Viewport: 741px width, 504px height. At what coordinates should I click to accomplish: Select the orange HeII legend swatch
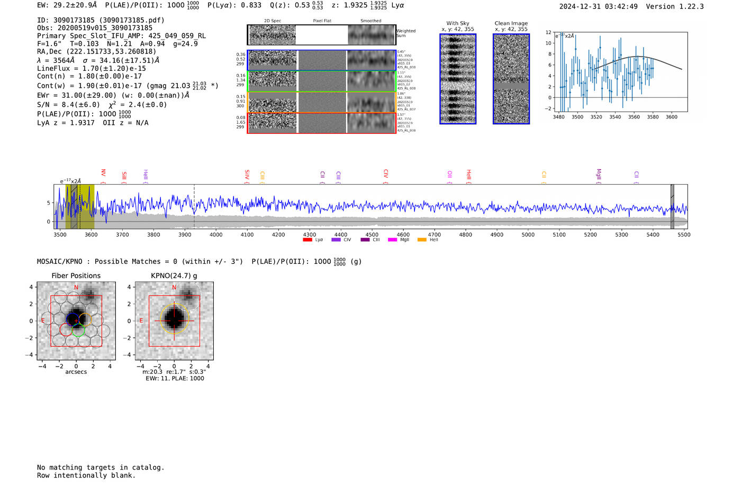tap(422, 240)
